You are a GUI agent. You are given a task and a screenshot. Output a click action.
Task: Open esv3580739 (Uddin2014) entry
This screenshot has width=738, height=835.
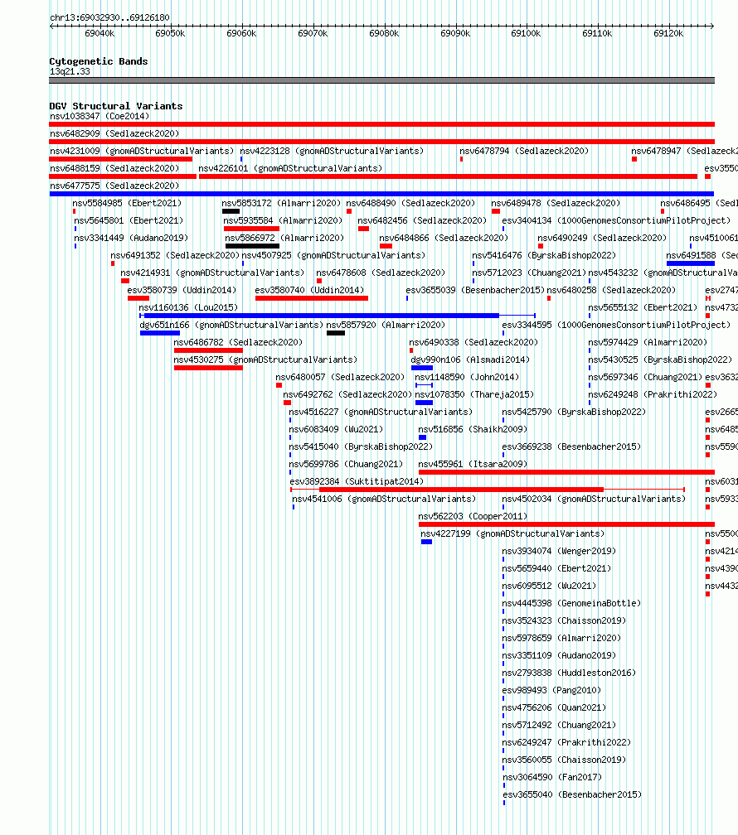(182, 290)
